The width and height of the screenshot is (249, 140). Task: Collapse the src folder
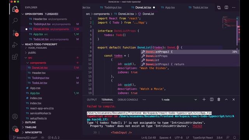pos(30,58)
